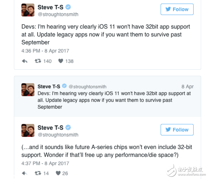Image resolution: width=208 pixels, height=179 pixels.
Task: Open the 4:37 PM - 8 Apr 2017 timestamp
Action: coord(45,163)
